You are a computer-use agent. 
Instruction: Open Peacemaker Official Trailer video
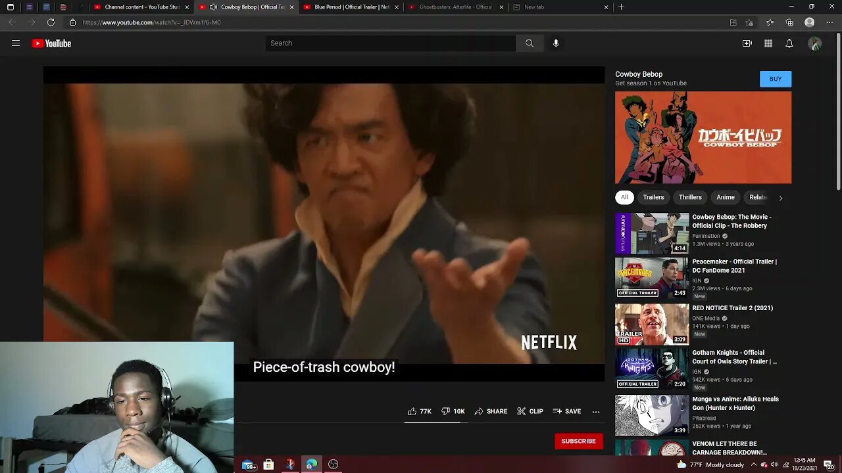point(734,266)
